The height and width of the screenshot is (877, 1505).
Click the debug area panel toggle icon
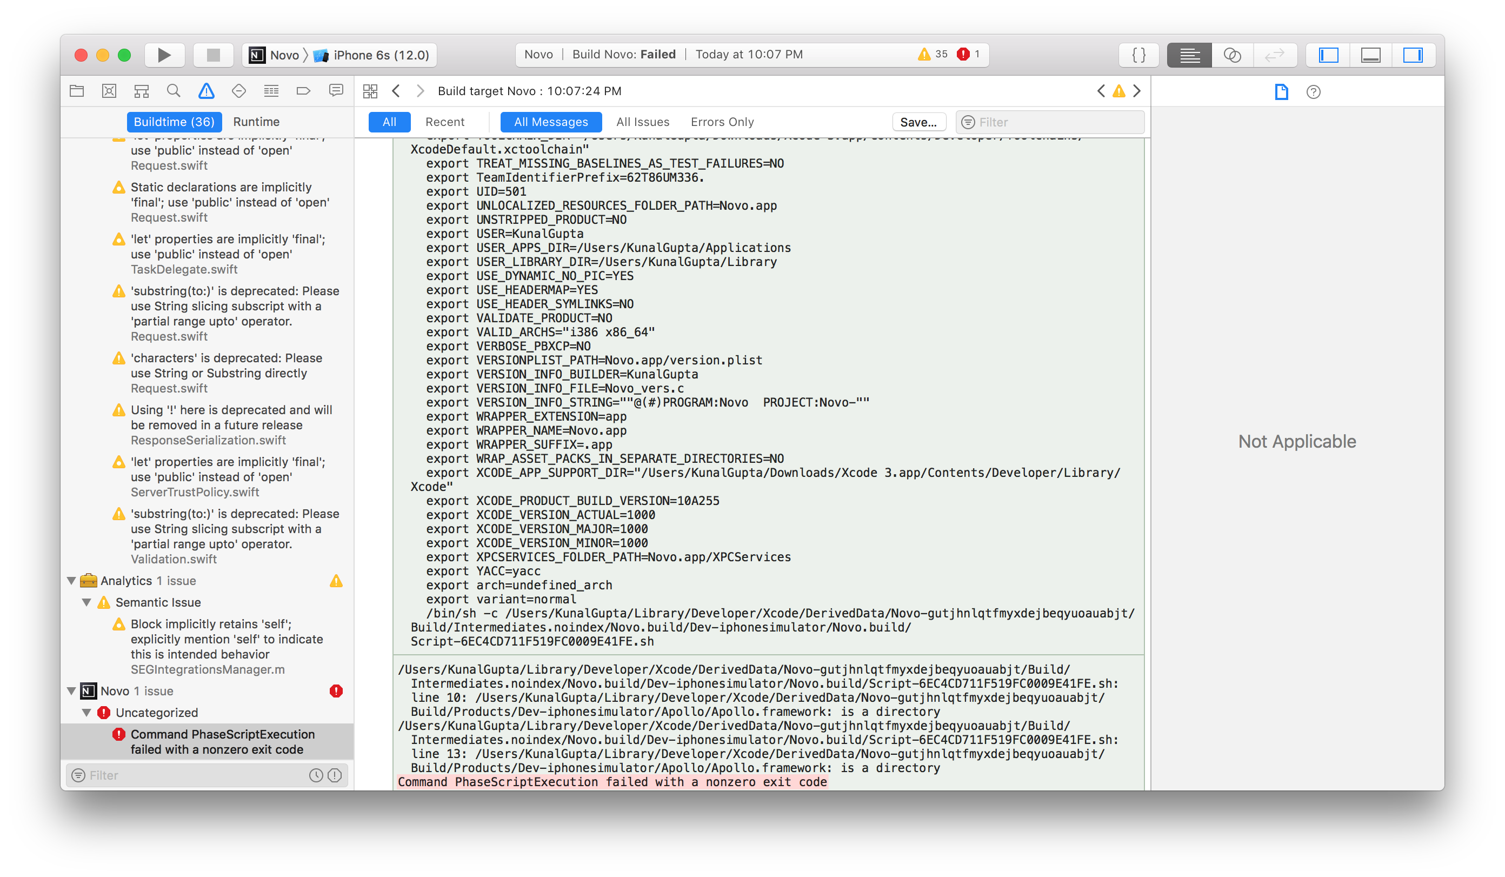pos(1373,54)
